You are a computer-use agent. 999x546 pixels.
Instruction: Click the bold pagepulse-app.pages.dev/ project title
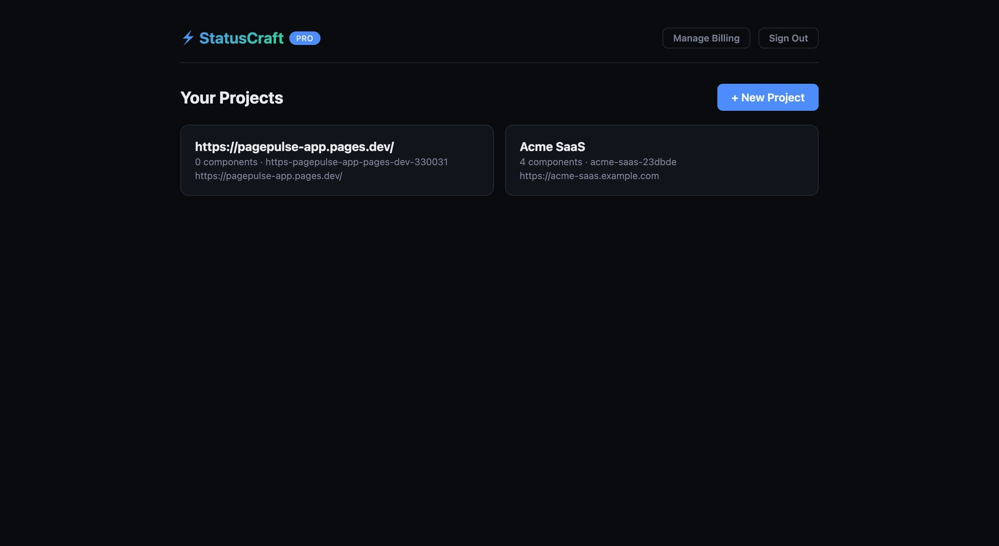[x=294, y=147]
